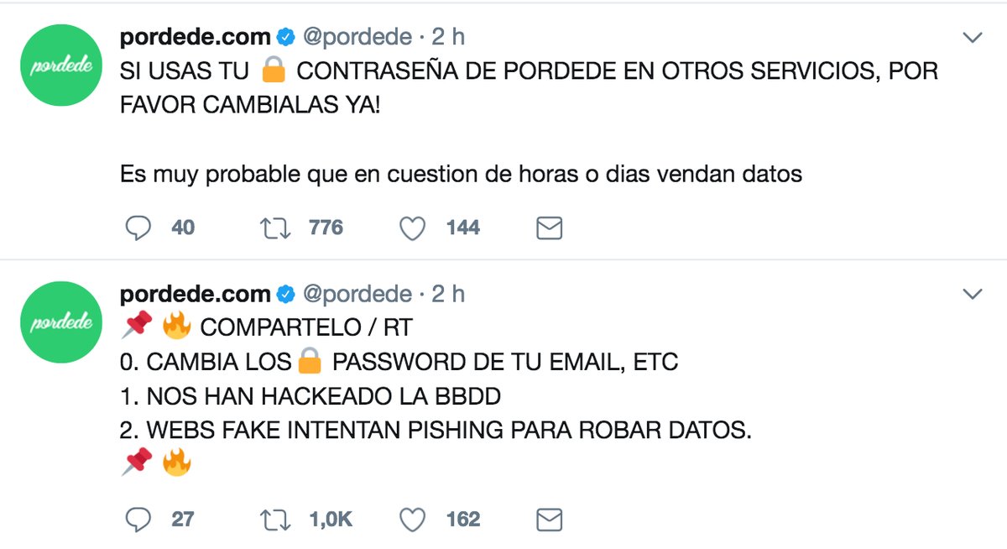Open pordede avatar on second tweet
The image size is (1007, 549).
click(x=59, y=322)
